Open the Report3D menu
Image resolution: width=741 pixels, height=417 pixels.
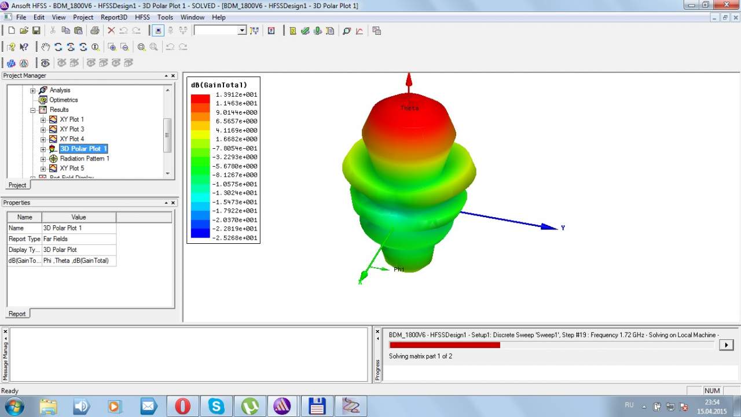click(x=113, y=17)
